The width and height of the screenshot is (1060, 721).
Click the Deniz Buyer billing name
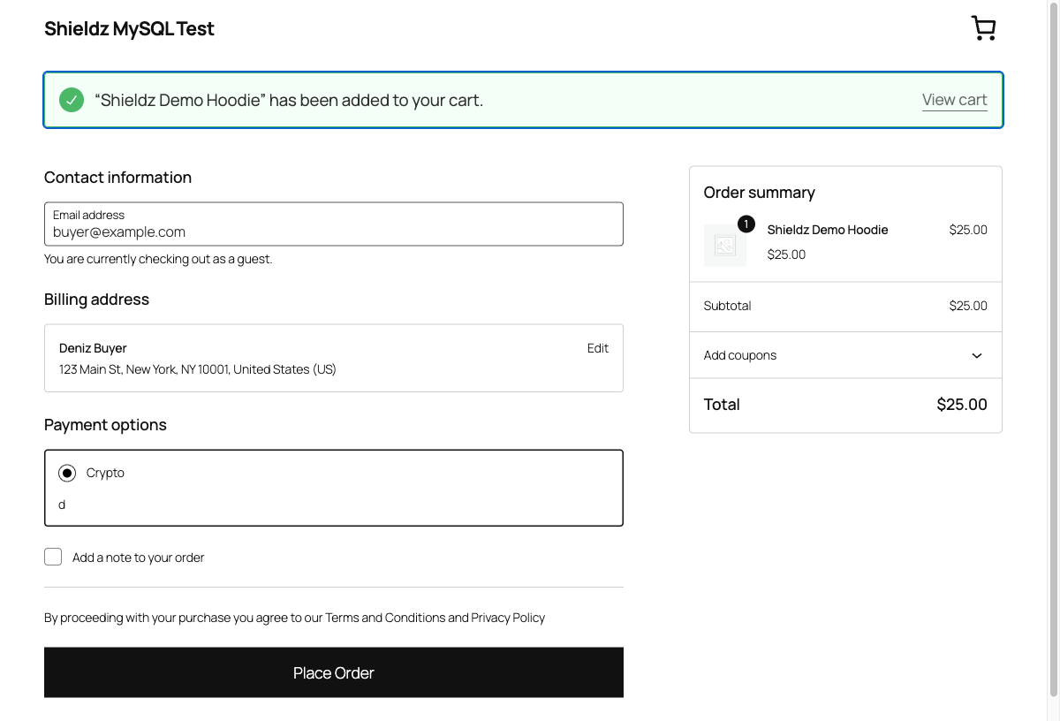coord(93,348)
